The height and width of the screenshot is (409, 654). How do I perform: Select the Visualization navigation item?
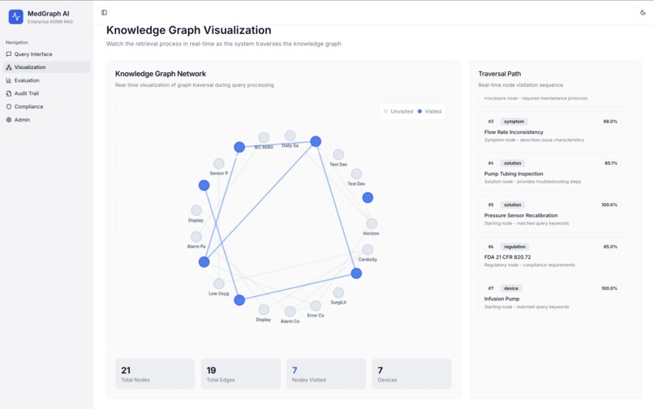coord(46,67)
